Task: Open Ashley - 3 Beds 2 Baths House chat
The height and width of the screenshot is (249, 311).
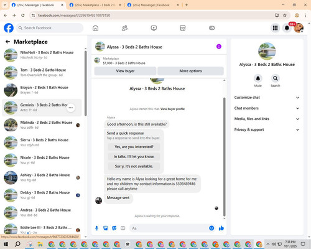Action: (42, 177)
